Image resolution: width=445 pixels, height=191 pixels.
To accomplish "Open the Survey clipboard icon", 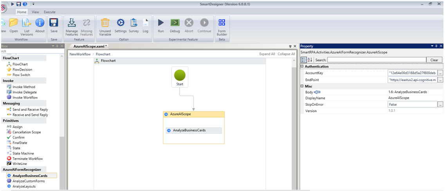I will pos(134,23).
